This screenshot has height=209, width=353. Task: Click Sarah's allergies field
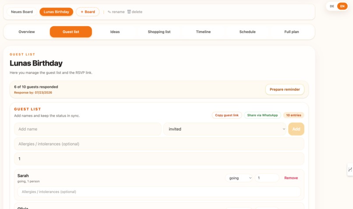click(159, 192)
